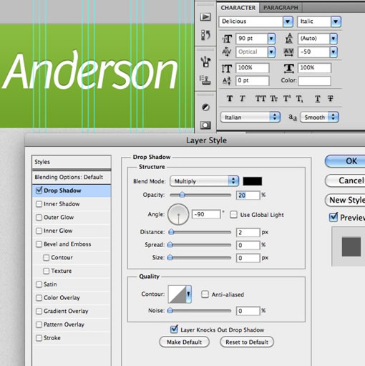Open the Clone Source stamp panel icon
Screen dimensions: 365x366
(x=205, y=80)
